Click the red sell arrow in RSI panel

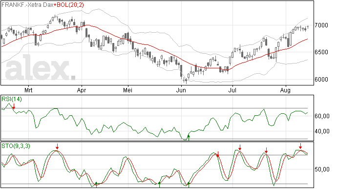[14, 106]
